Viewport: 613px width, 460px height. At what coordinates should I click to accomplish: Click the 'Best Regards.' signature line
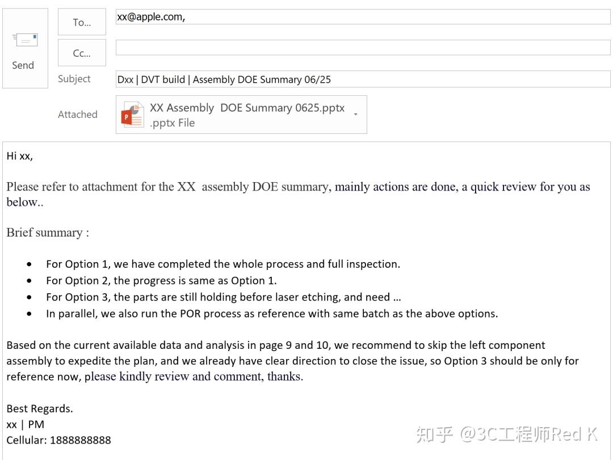(x=40, y=408)
